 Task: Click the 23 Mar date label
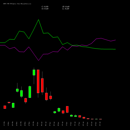[x=17, y=123]
